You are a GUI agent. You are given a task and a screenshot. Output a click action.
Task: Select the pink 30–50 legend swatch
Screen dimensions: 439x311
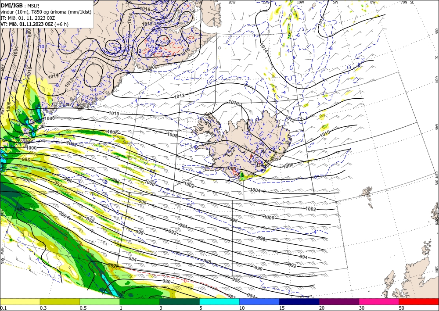pos(379,301)
